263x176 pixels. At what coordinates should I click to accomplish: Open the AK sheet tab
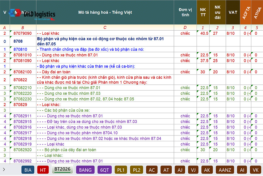click(207, 170)
